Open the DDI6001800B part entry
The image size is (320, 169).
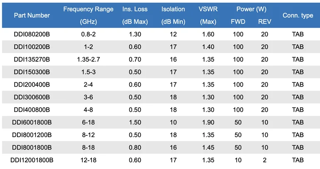pyautogui.click(x=32, y=122)
